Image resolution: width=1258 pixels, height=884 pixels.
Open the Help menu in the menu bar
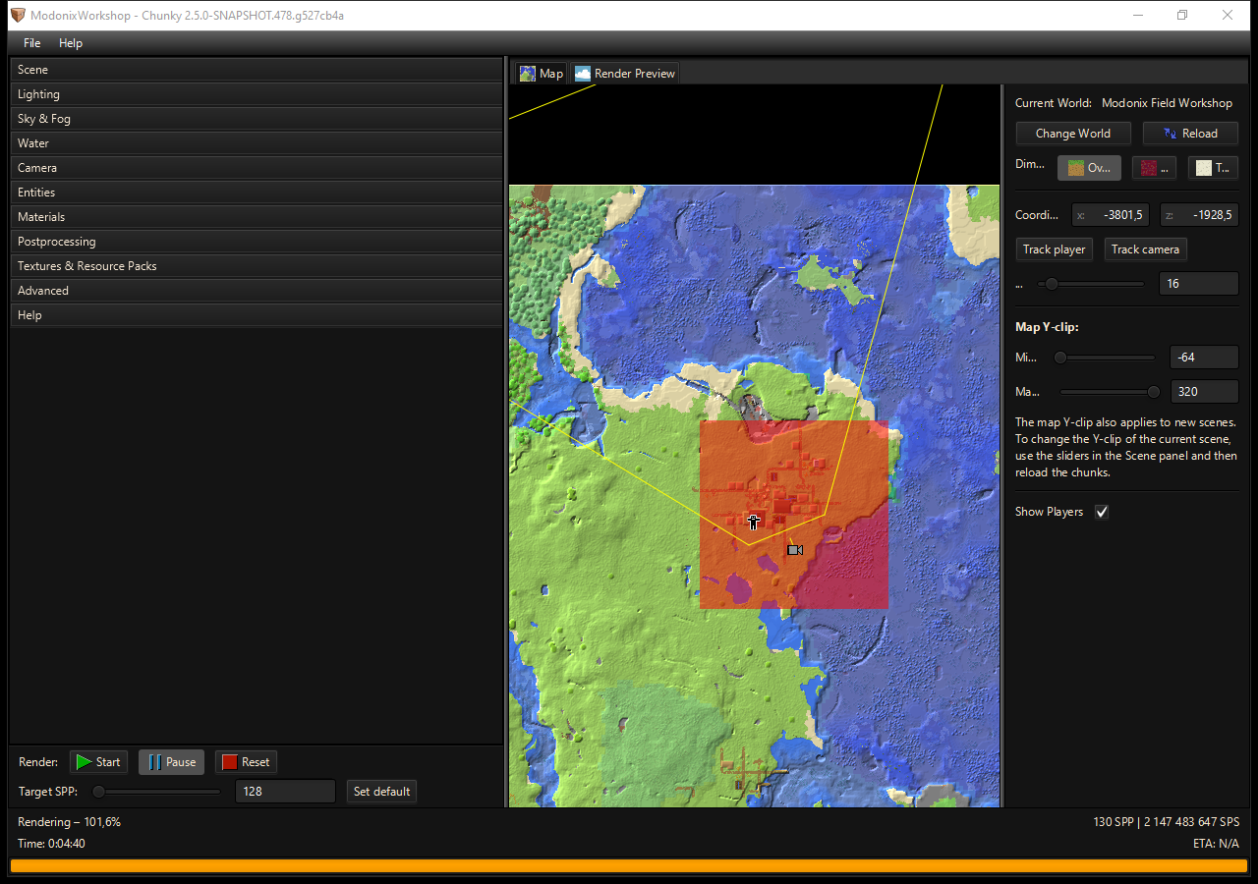point(71,43)
